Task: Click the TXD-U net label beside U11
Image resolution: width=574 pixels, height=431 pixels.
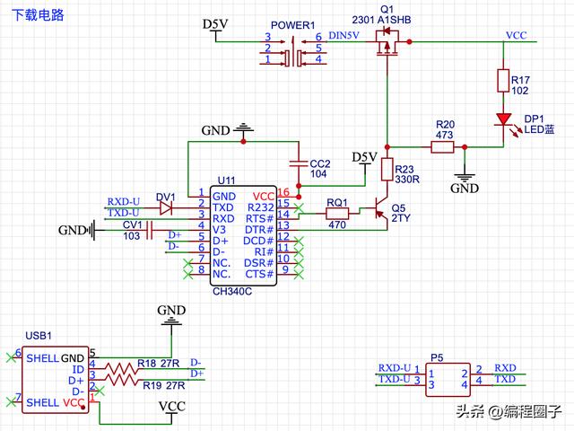Action: pos(124,213)
